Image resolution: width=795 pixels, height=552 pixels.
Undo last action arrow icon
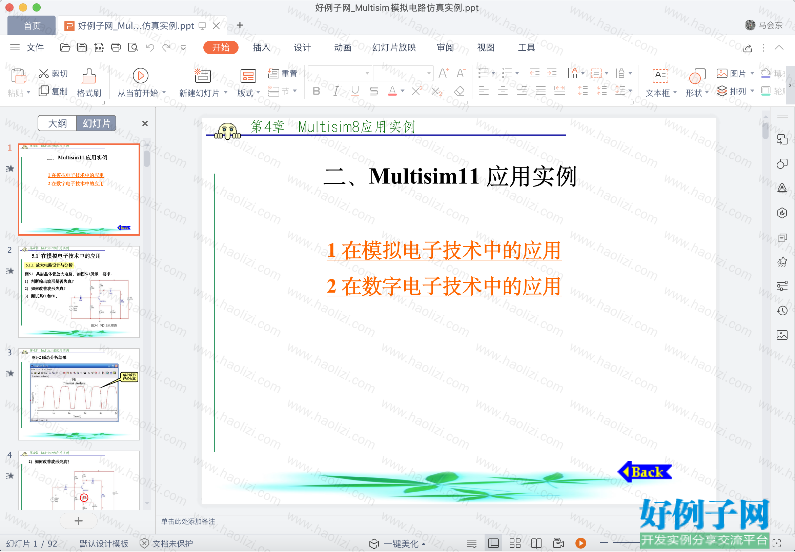coord(150,47)
